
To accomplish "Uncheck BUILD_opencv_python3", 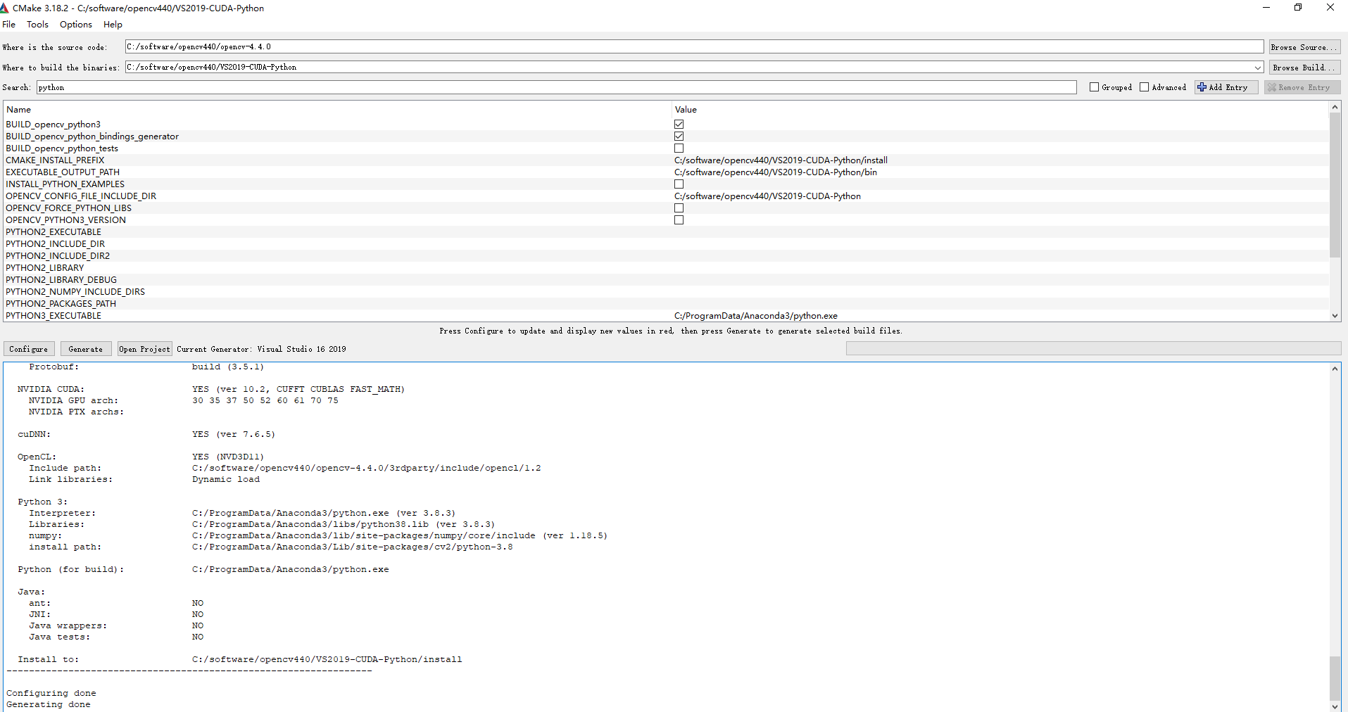I will click(679, 124).
